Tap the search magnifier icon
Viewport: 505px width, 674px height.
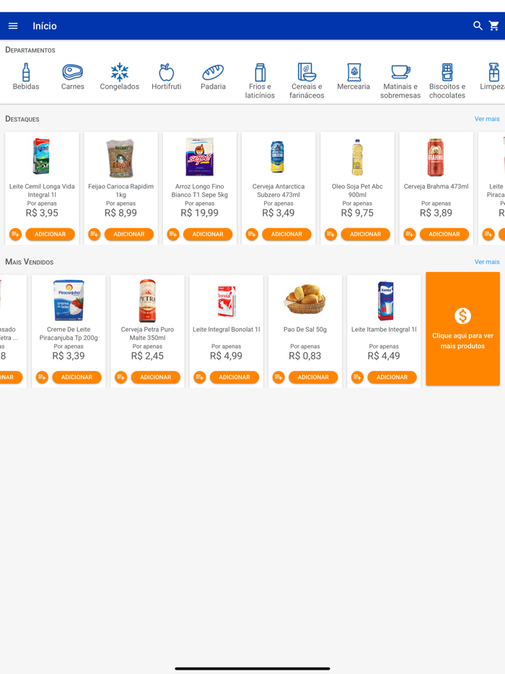(x=478, y=26)
